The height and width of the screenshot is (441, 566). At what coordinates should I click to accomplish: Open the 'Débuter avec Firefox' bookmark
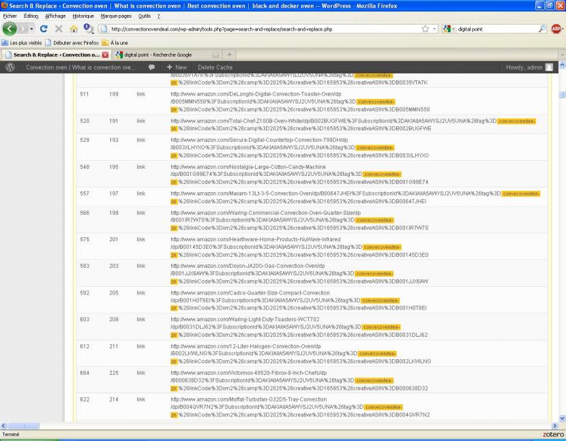coord(72,42)
